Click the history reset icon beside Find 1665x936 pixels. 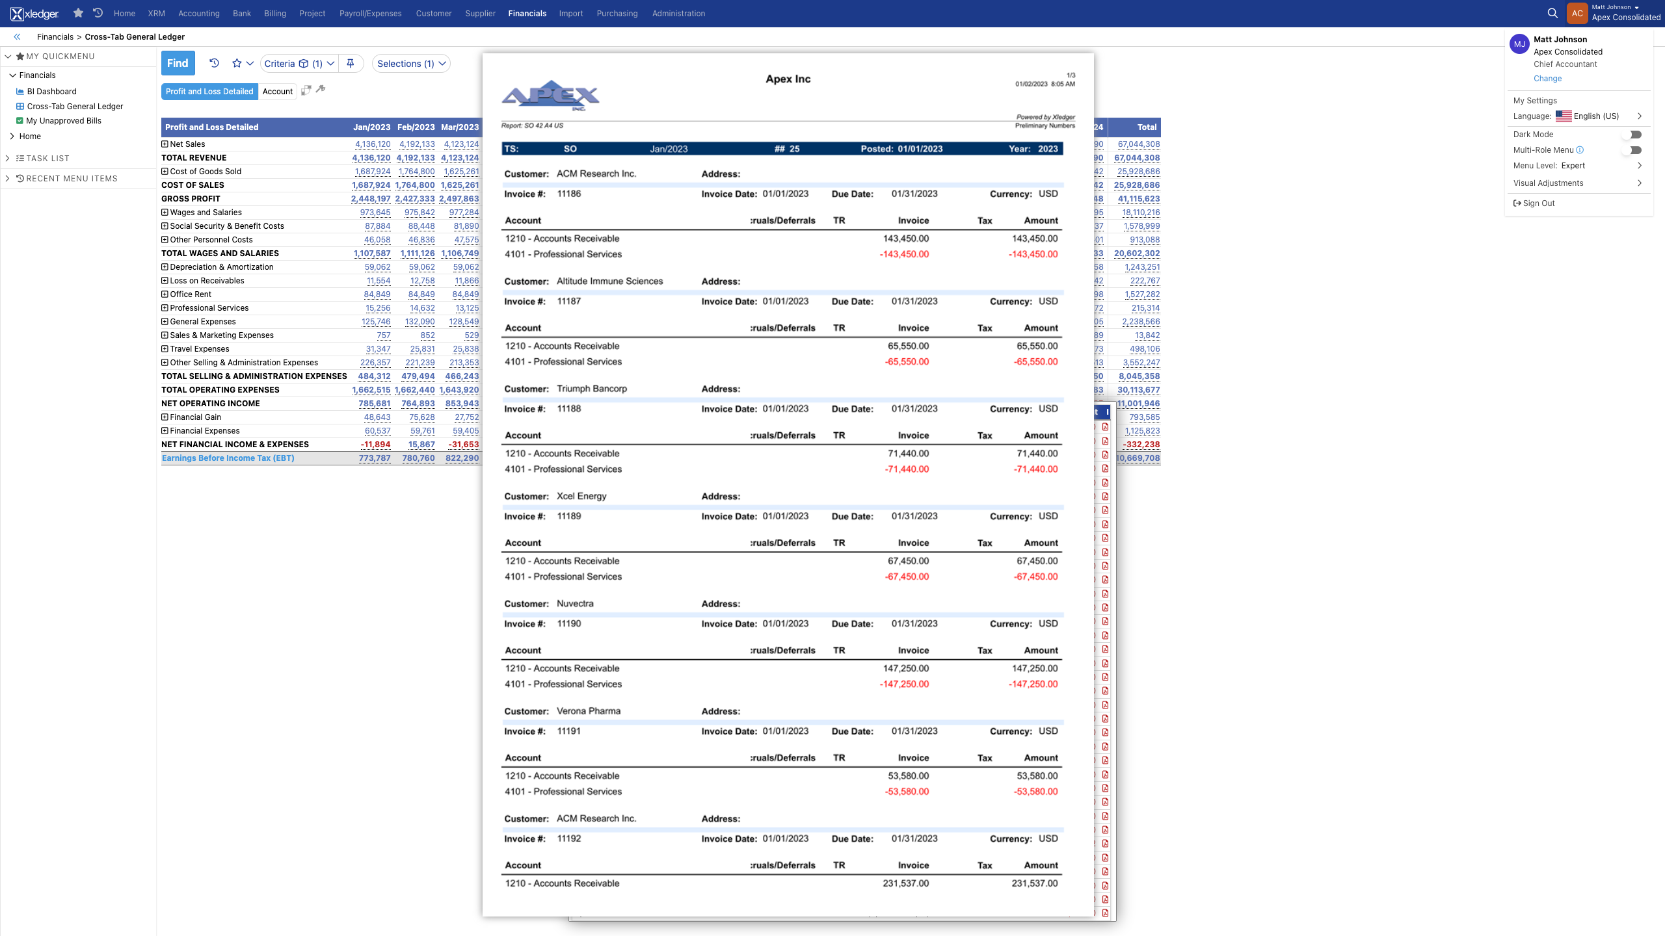pos(214,63)
